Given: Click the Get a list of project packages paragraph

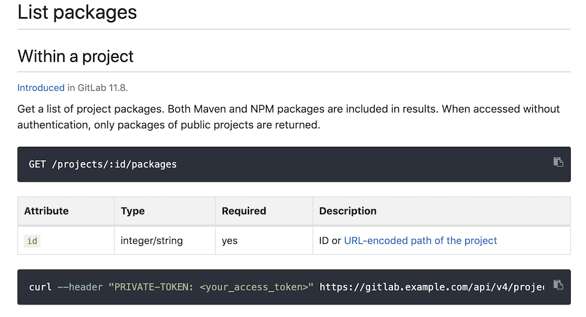Looking at the screenshot, I should point(288,117).
